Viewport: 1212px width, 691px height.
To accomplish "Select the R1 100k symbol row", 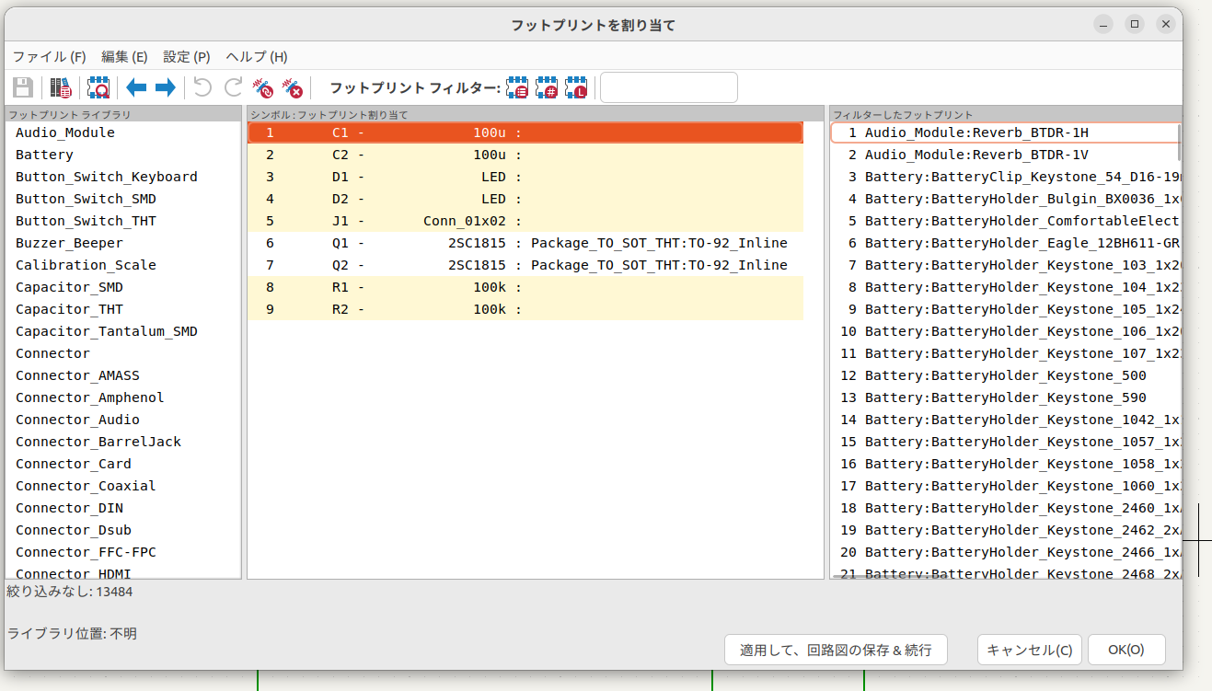I will (x=525, y=287).
